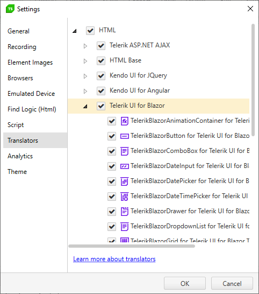This screenshot has height=294, width=259.
Task: Click the TelerikBlazorDateTimePicker icon
Action: coord(125,197)
